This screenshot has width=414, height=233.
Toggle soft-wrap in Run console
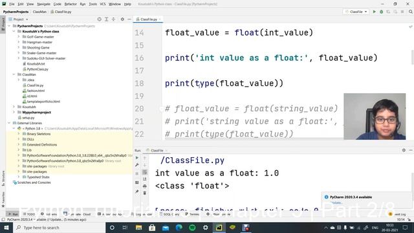[x=145, y=172]
